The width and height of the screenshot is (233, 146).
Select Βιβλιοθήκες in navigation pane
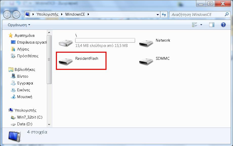click(25, 70)
